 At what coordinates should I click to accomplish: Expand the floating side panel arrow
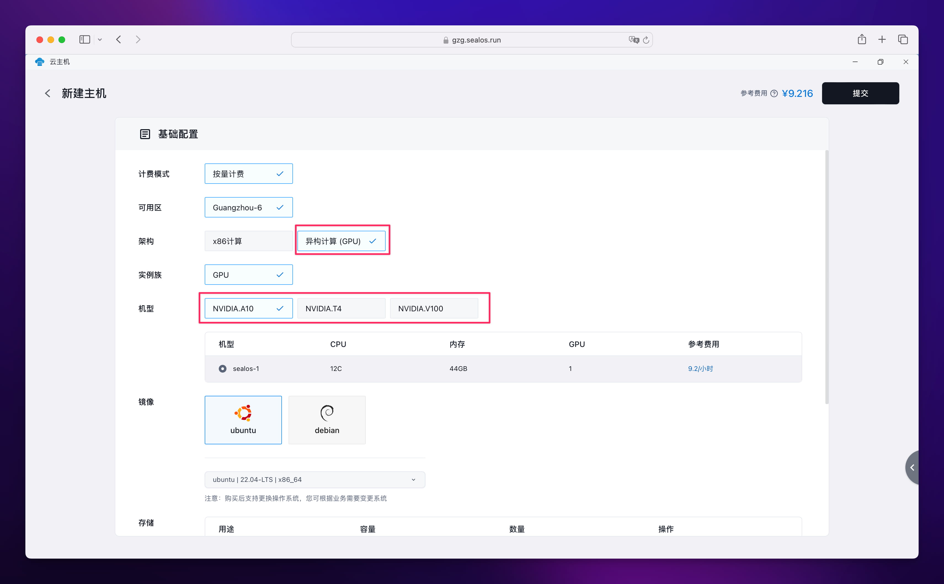tap(912, 467)
